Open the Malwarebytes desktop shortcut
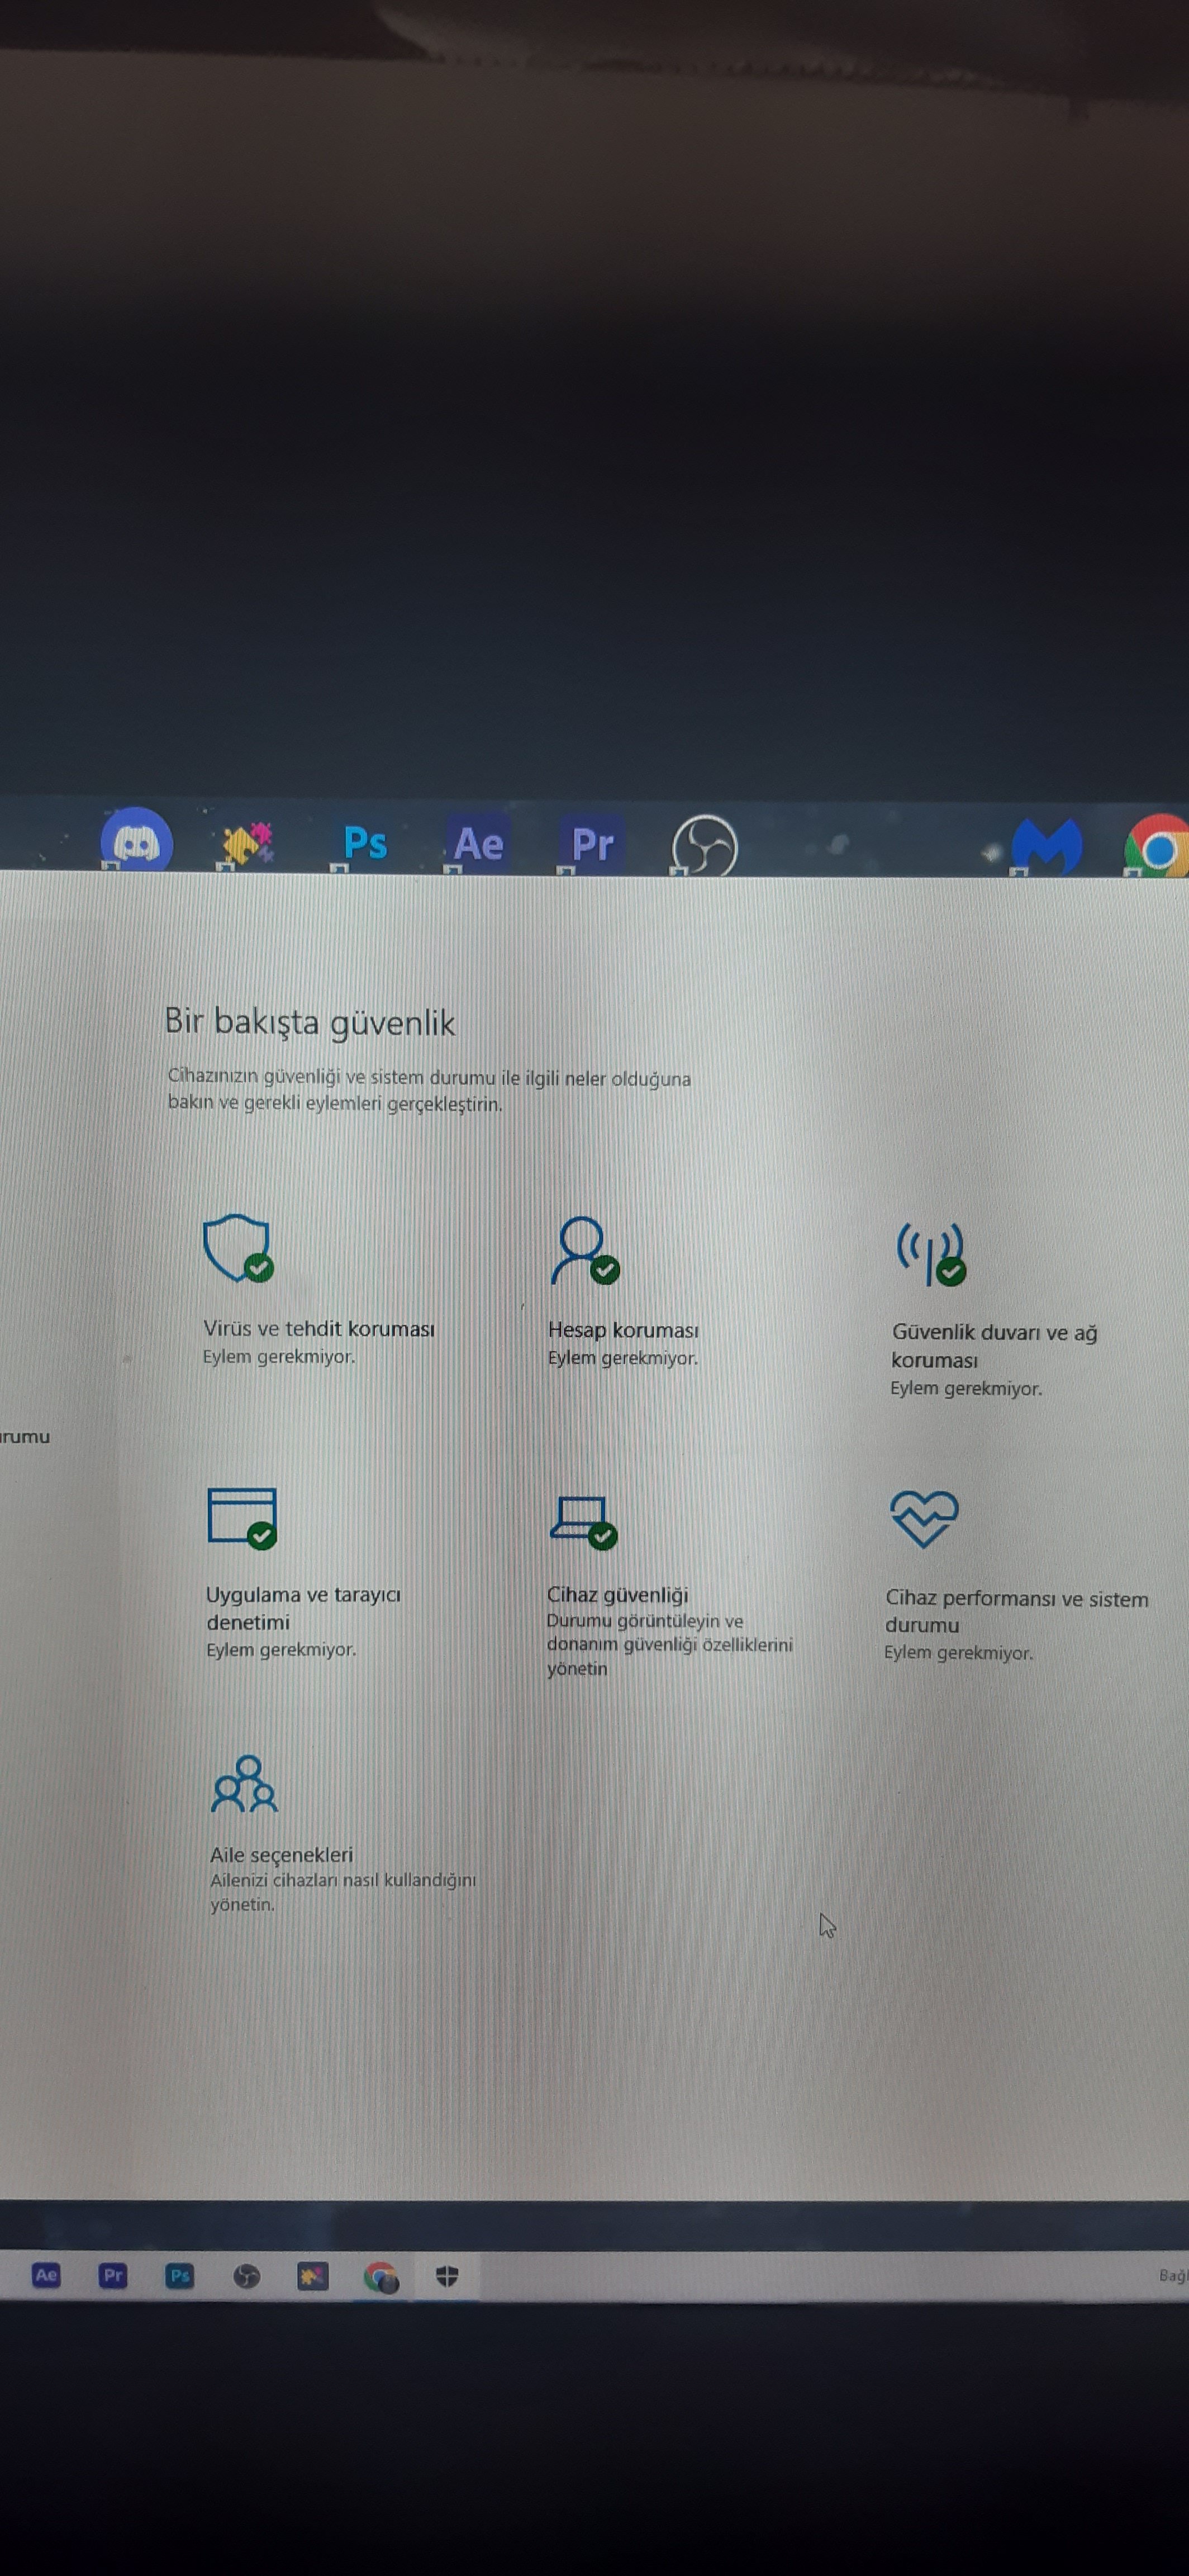The image size is (1189, 2576). (x=1045, y=846)
